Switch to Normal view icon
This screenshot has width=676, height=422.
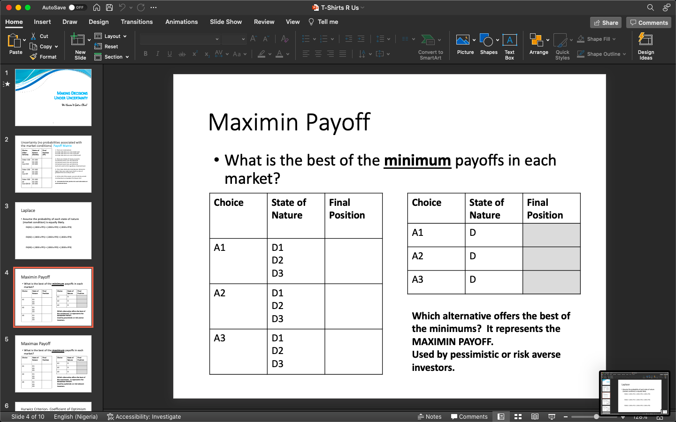tap(501, 416)
